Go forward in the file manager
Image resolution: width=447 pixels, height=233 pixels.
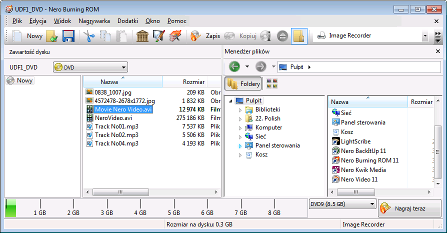click(260, 66)
